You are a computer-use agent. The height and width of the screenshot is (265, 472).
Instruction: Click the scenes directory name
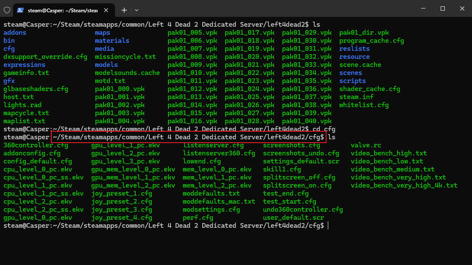click(351, 73)
